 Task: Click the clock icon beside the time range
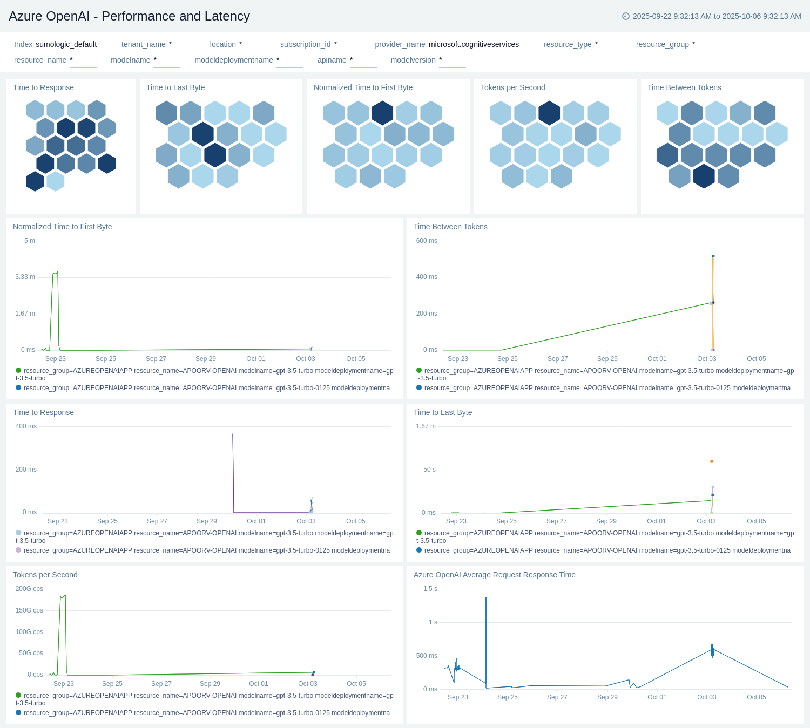[626, 16]
